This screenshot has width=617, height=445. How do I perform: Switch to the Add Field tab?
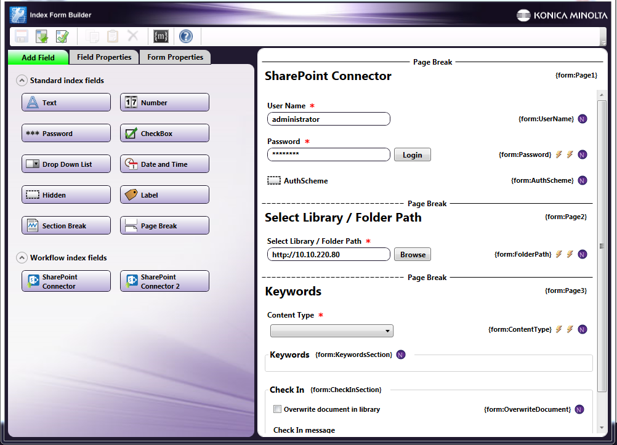pyautogui.click(x=38, y=57)
